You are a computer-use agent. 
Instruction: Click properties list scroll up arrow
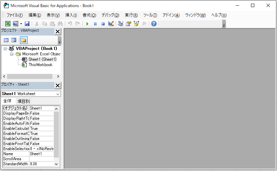click(56, 109)
